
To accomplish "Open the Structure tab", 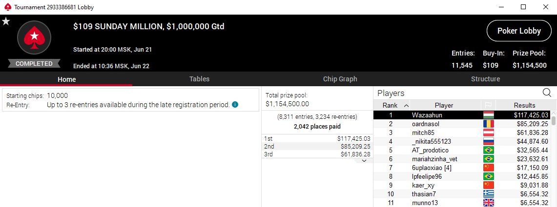I will click(485, 79).
